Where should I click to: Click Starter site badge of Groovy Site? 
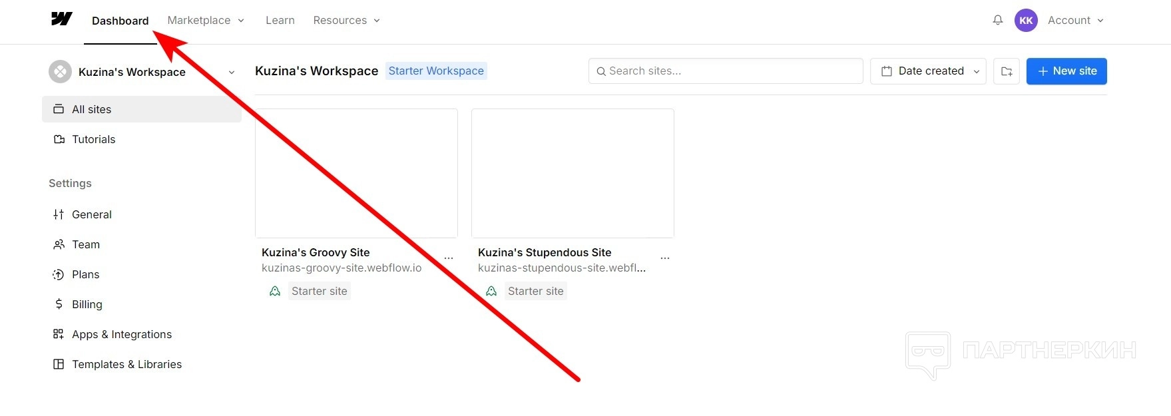(320, 291)
